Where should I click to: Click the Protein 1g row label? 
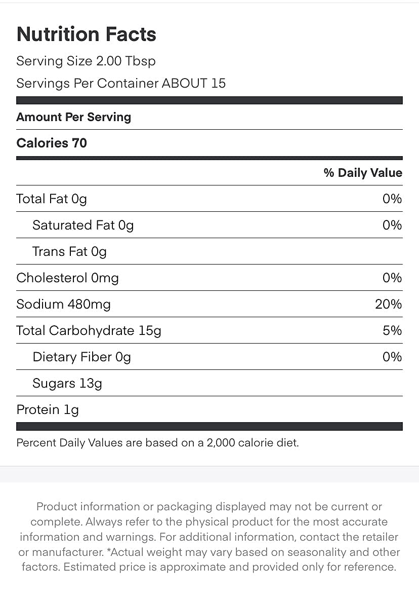click(x=48, y=410)
